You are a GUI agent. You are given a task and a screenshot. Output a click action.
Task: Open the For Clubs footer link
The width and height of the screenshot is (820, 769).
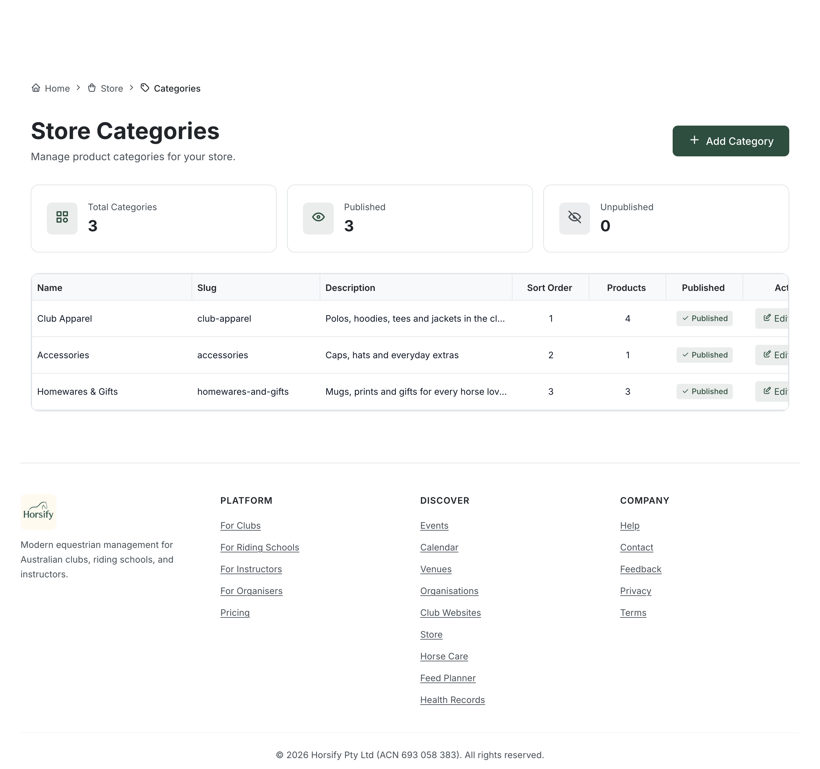241,525
